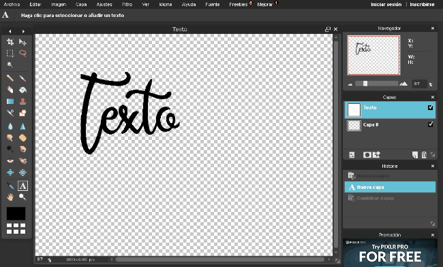
Task: Select the Gradient tool
Action: (x=10, y=101)
